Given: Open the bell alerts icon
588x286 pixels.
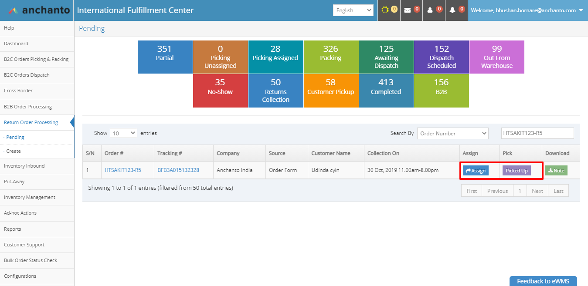Looking at the screenshot, I should 452,10.
